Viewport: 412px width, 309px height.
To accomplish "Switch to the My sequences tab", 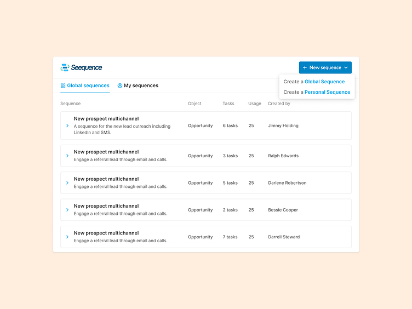I will (x=141, y=85).
